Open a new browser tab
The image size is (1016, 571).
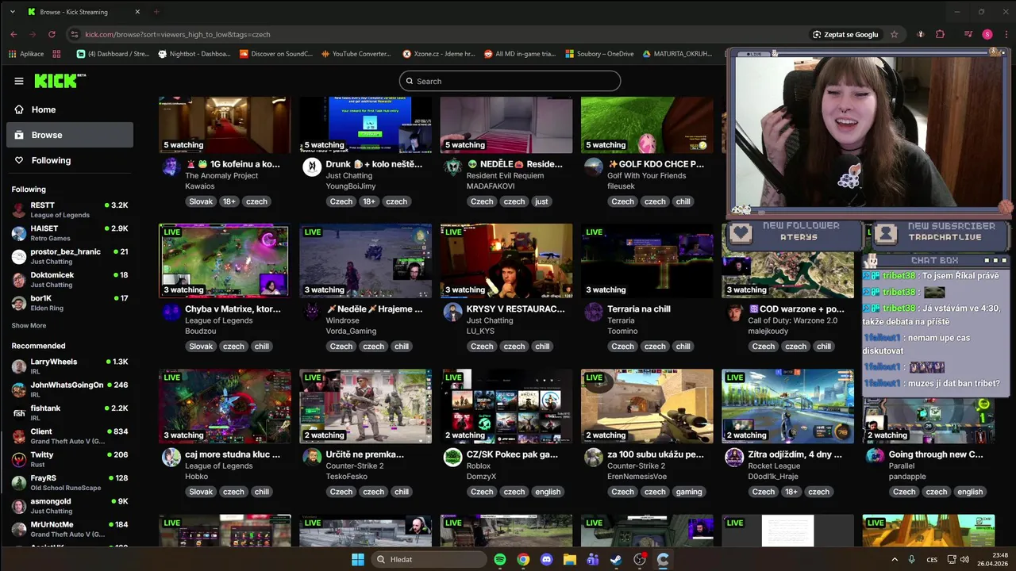pyautogui.click(x=156, y=12)
